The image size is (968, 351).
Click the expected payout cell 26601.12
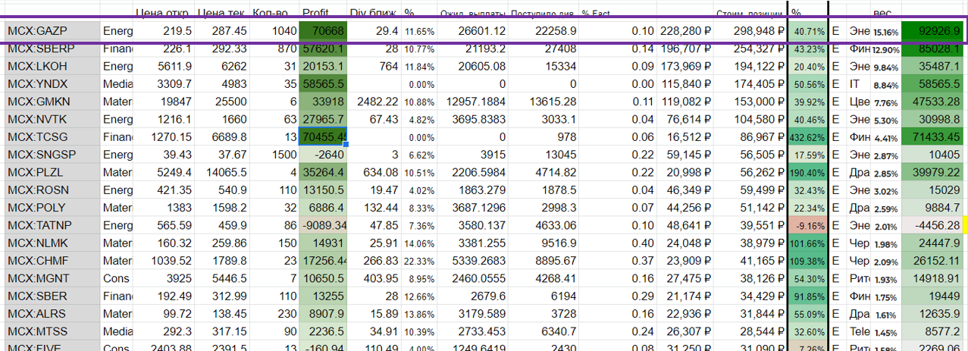[473, 31]
